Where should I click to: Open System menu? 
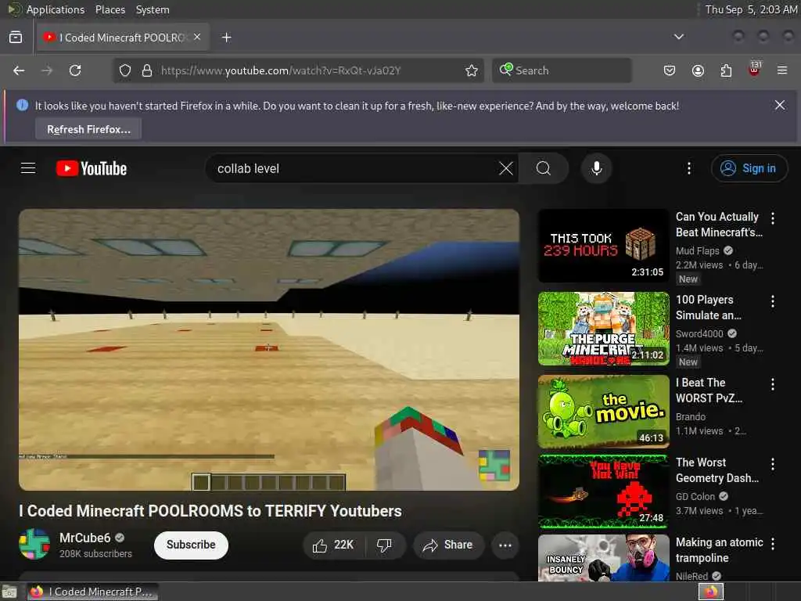(153, 9)
